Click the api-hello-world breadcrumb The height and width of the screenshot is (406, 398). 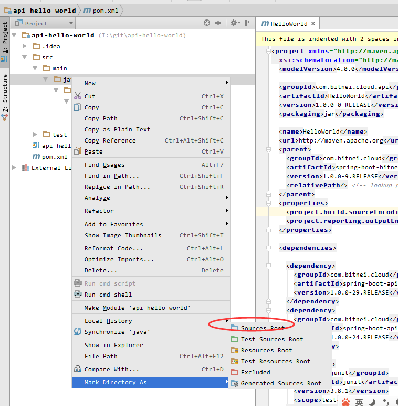tap(40, 11)
